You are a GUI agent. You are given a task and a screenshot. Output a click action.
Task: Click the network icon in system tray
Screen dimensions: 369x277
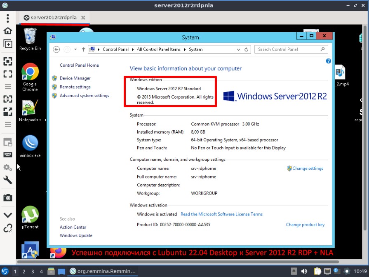click(x=327, y=271)
